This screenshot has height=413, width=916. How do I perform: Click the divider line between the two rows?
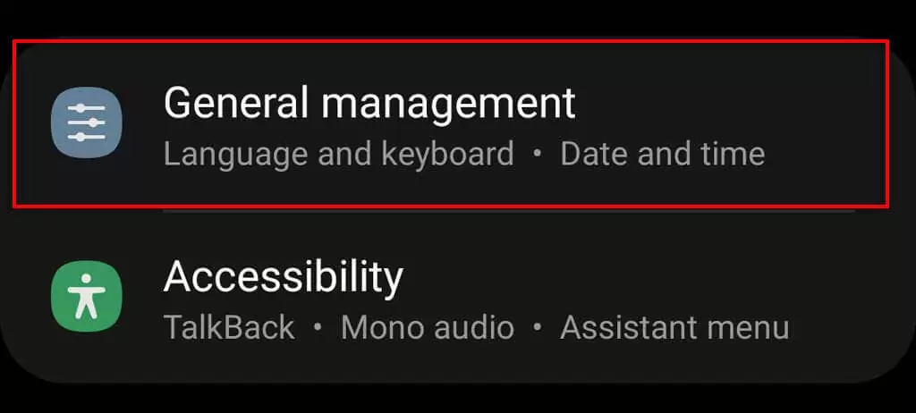tap(508, 213)
